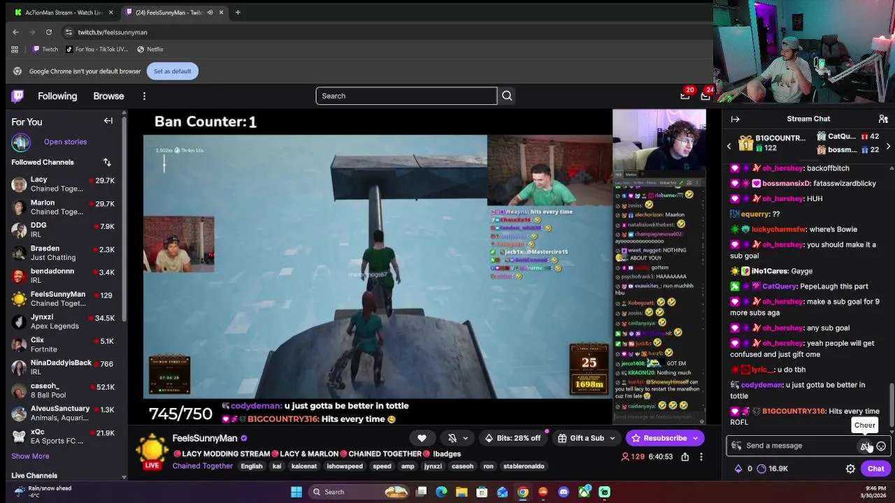This screenshot has width=895, height=503.
Task: Open the TikTok For You bookmark
Action: [96, 49]
